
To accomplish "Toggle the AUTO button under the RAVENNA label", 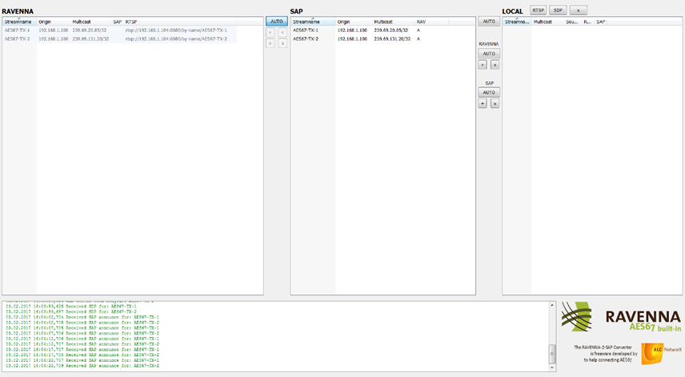I will (489, 54).
